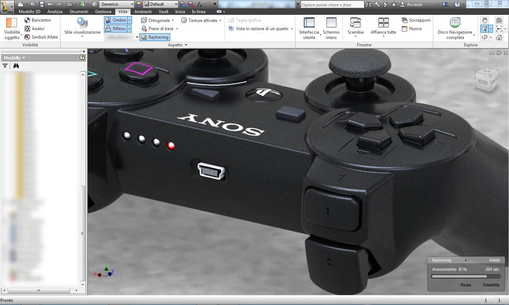
Task: Open Vista in sezione di un quarto dropdown
Action: 292,29
